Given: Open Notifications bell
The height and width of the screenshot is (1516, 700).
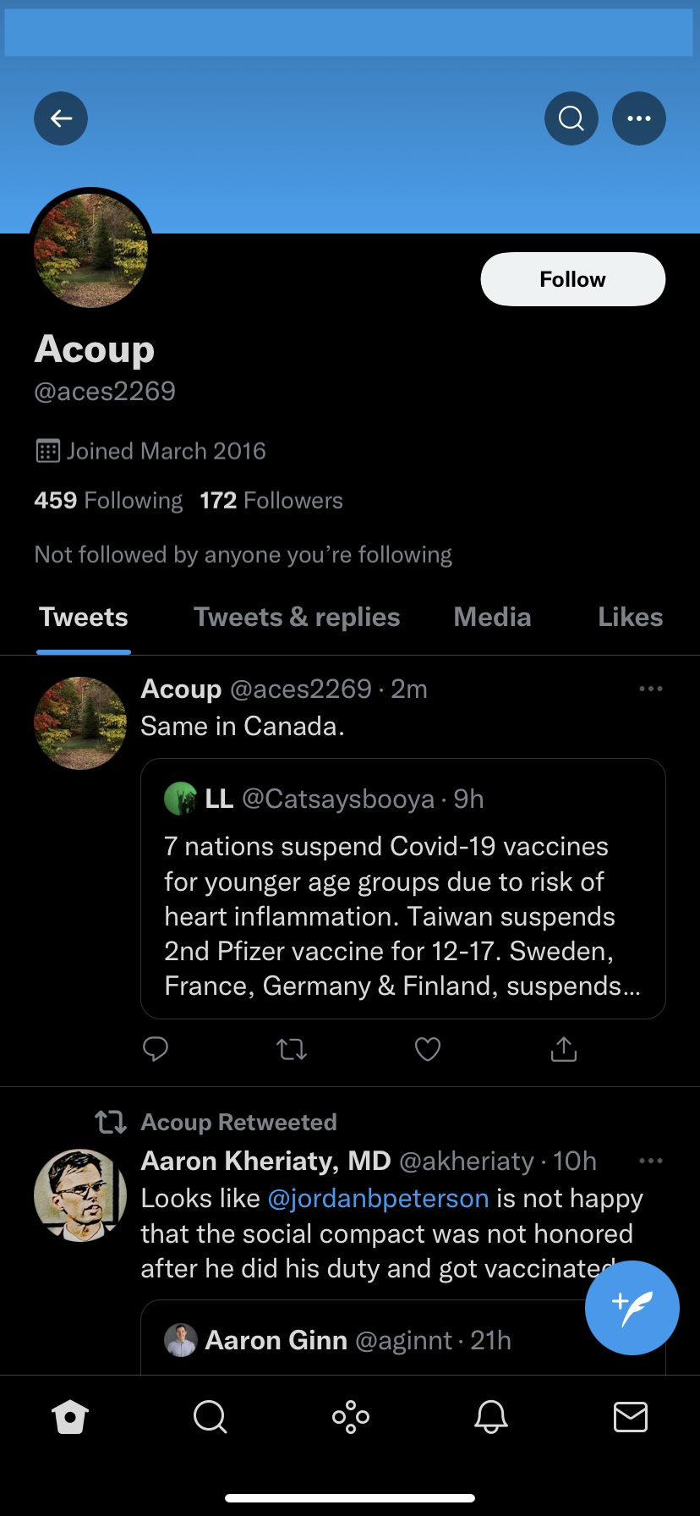Looking at the screenshot, I should 490,1416.
